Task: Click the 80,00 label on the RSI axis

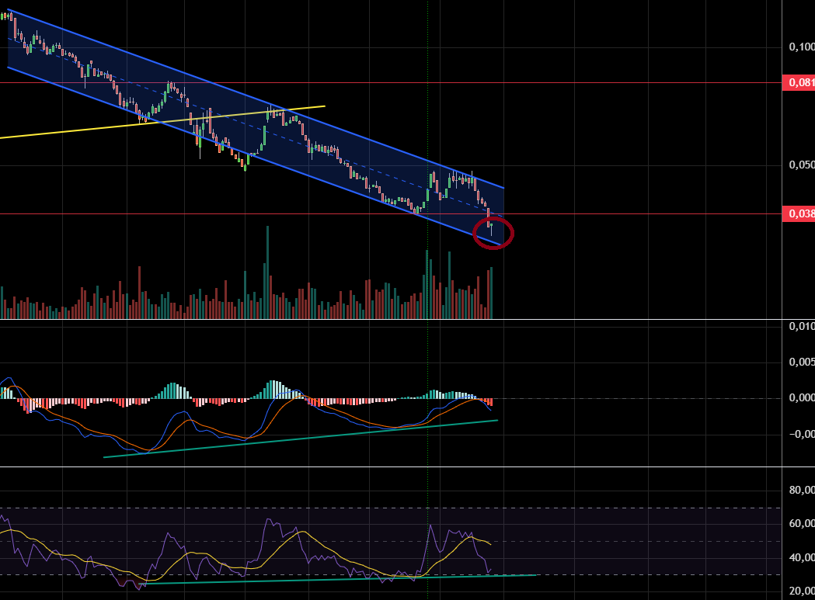Action: pos(800,490)
